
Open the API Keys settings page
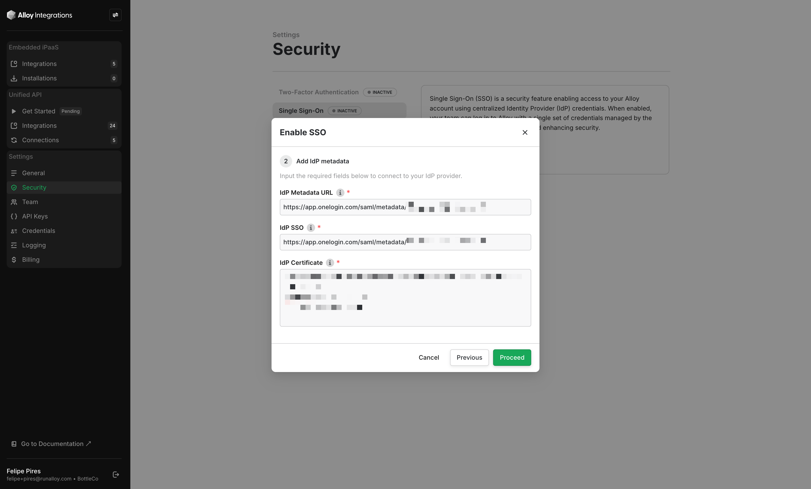[x=35, y=216]
